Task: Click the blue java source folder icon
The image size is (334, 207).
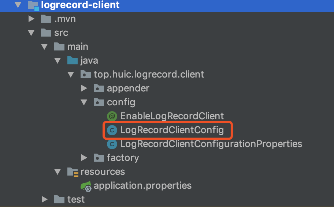Action: click(x=73, y=60)
